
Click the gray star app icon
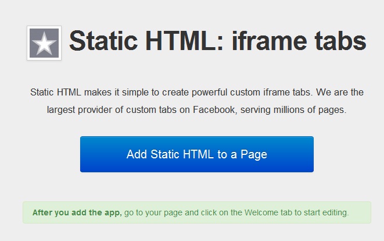44,43
